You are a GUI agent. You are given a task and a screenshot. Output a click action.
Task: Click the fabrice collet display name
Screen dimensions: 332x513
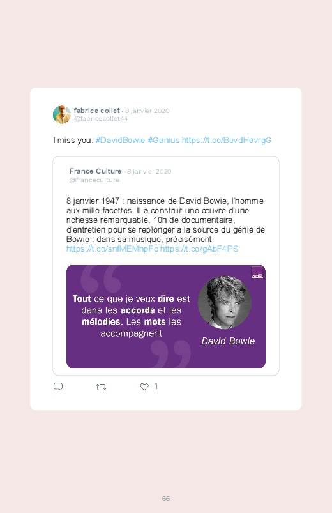click(x=97, y=111)
